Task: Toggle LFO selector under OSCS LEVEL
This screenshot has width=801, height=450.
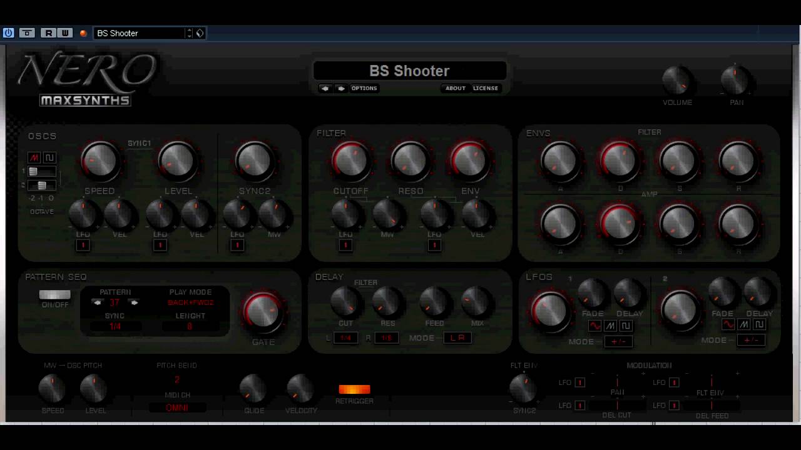Action: 160,246
